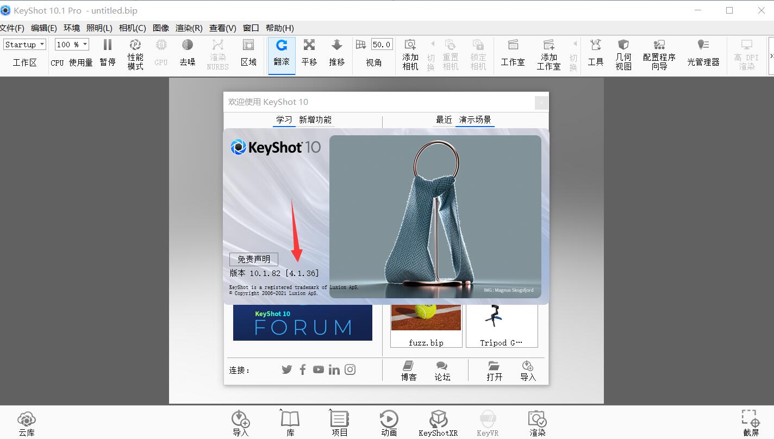Viewport: 774px width, 439px height.
Task: Open the 渲染(R) menu
Action: [x=189, y=28]
